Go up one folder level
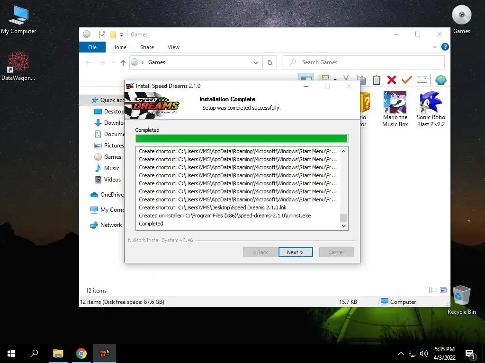The height and width of the screenshot is (363, 485). pyautogui.click(x=123, y=63)
